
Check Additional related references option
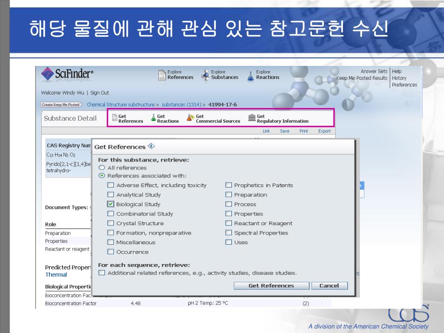[x=101, y=273]
